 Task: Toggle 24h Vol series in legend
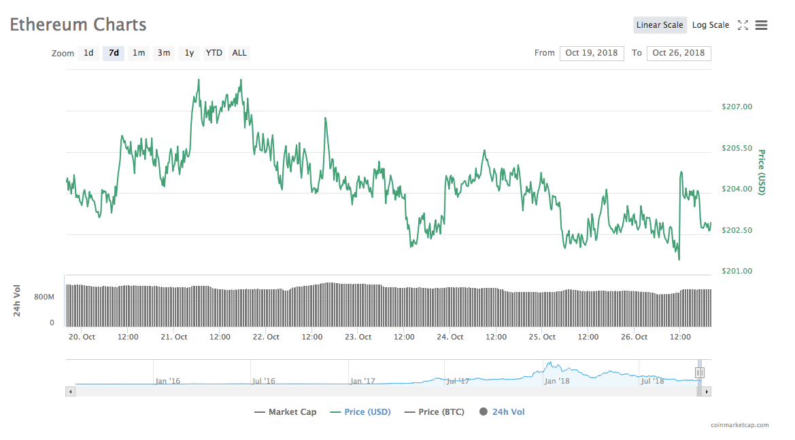point(502,412)
